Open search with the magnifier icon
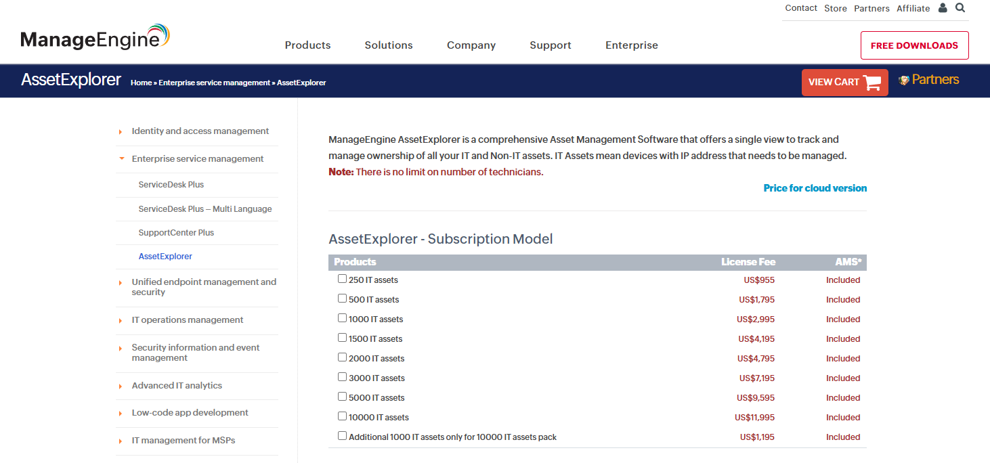The width and height of the screenshot is (990, 463). [x=960, y=8]
